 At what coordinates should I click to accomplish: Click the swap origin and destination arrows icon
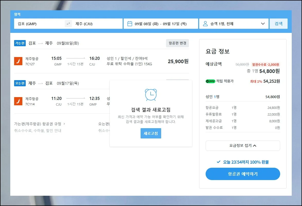point(68,24)
